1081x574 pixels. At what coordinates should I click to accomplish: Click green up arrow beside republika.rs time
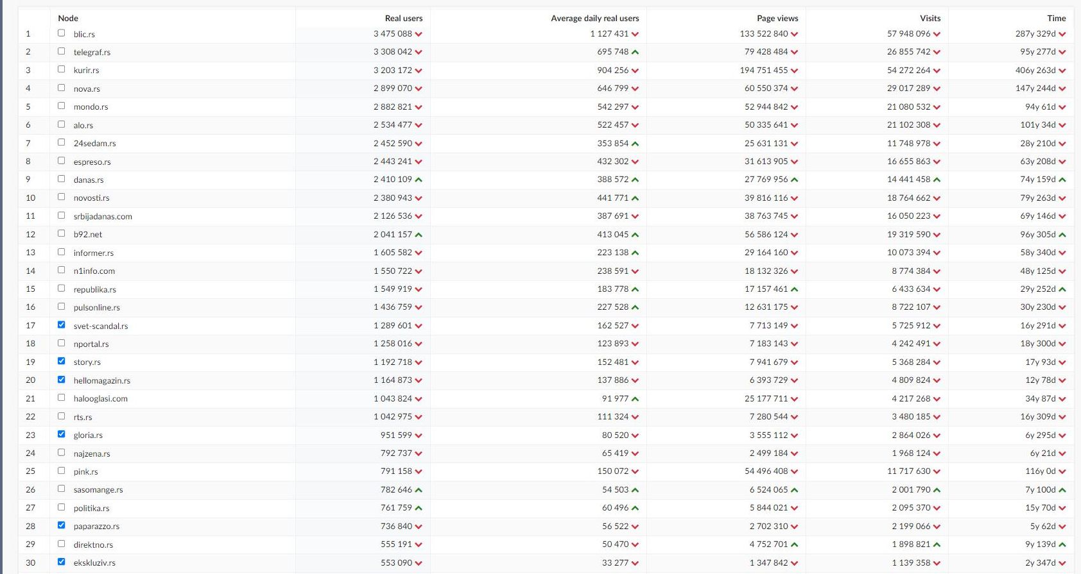[1062, 289]
